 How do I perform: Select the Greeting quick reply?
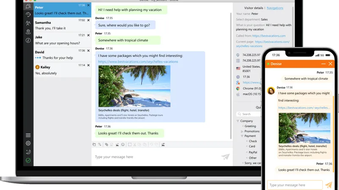[250, 126]
